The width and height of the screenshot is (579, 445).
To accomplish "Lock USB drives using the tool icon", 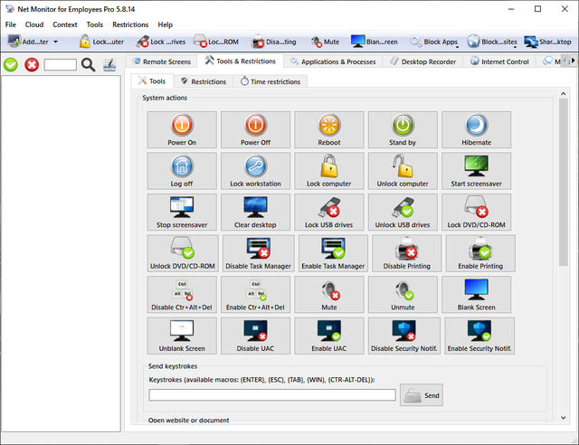I will click(x=328, y=212).
